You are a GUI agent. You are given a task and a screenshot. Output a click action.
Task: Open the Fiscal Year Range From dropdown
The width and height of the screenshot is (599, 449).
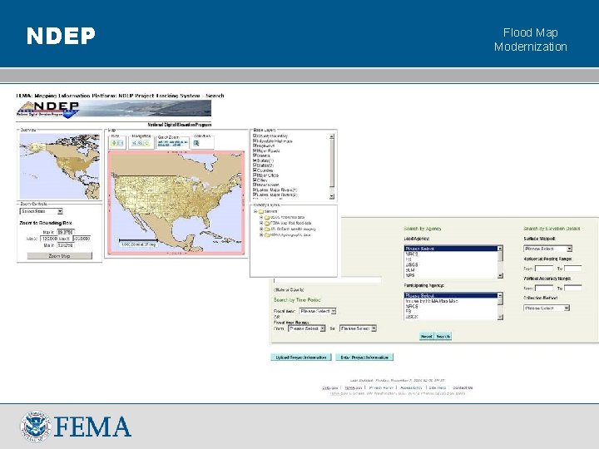[307, 328]
